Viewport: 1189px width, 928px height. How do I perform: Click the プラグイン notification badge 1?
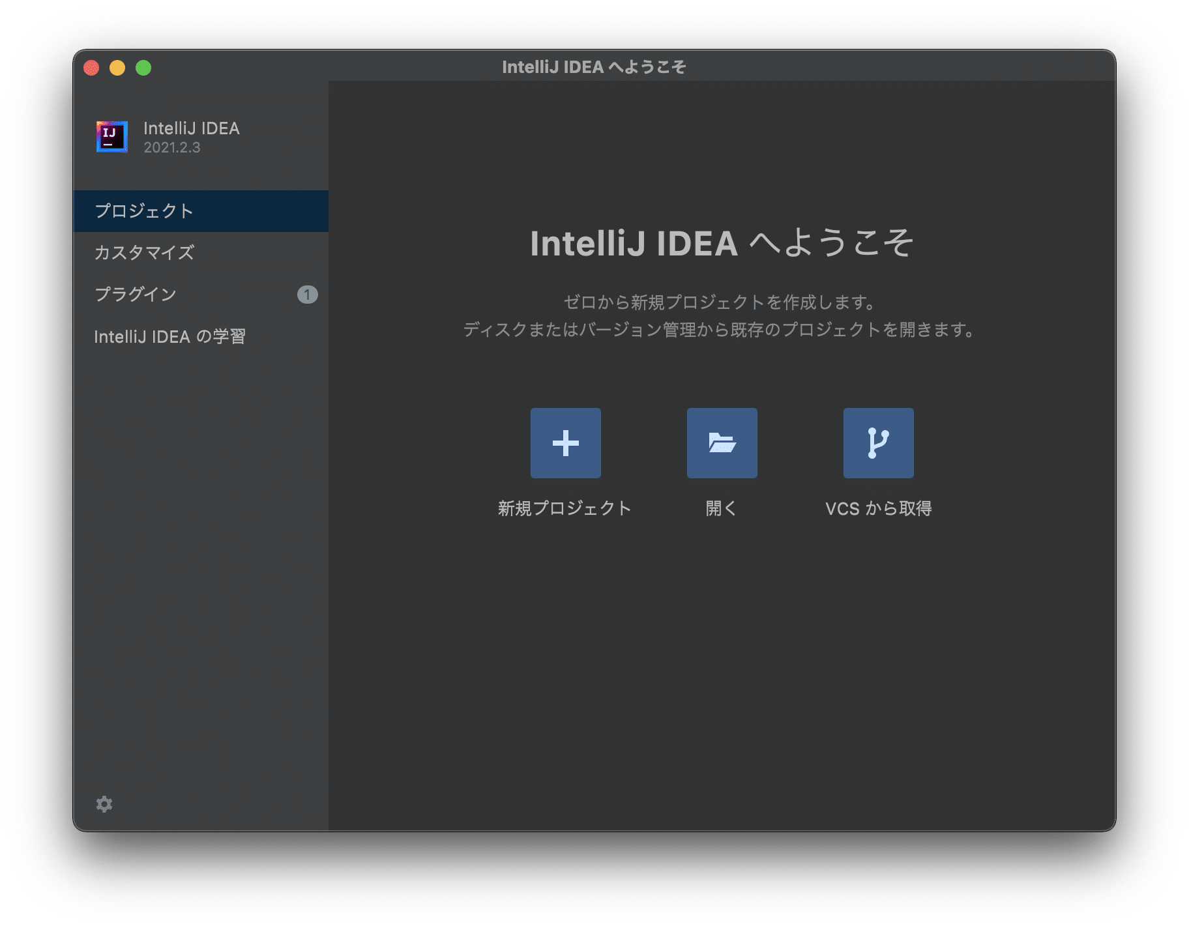click(x=308, y=295)
